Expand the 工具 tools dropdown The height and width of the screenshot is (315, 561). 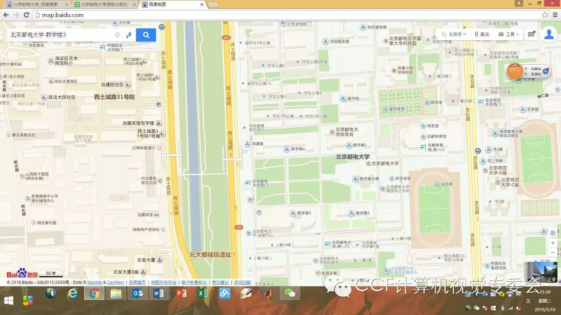coord(509,34)
